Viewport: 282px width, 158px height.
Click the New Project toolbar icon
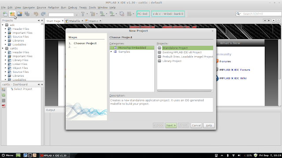[x=12, y=14]
